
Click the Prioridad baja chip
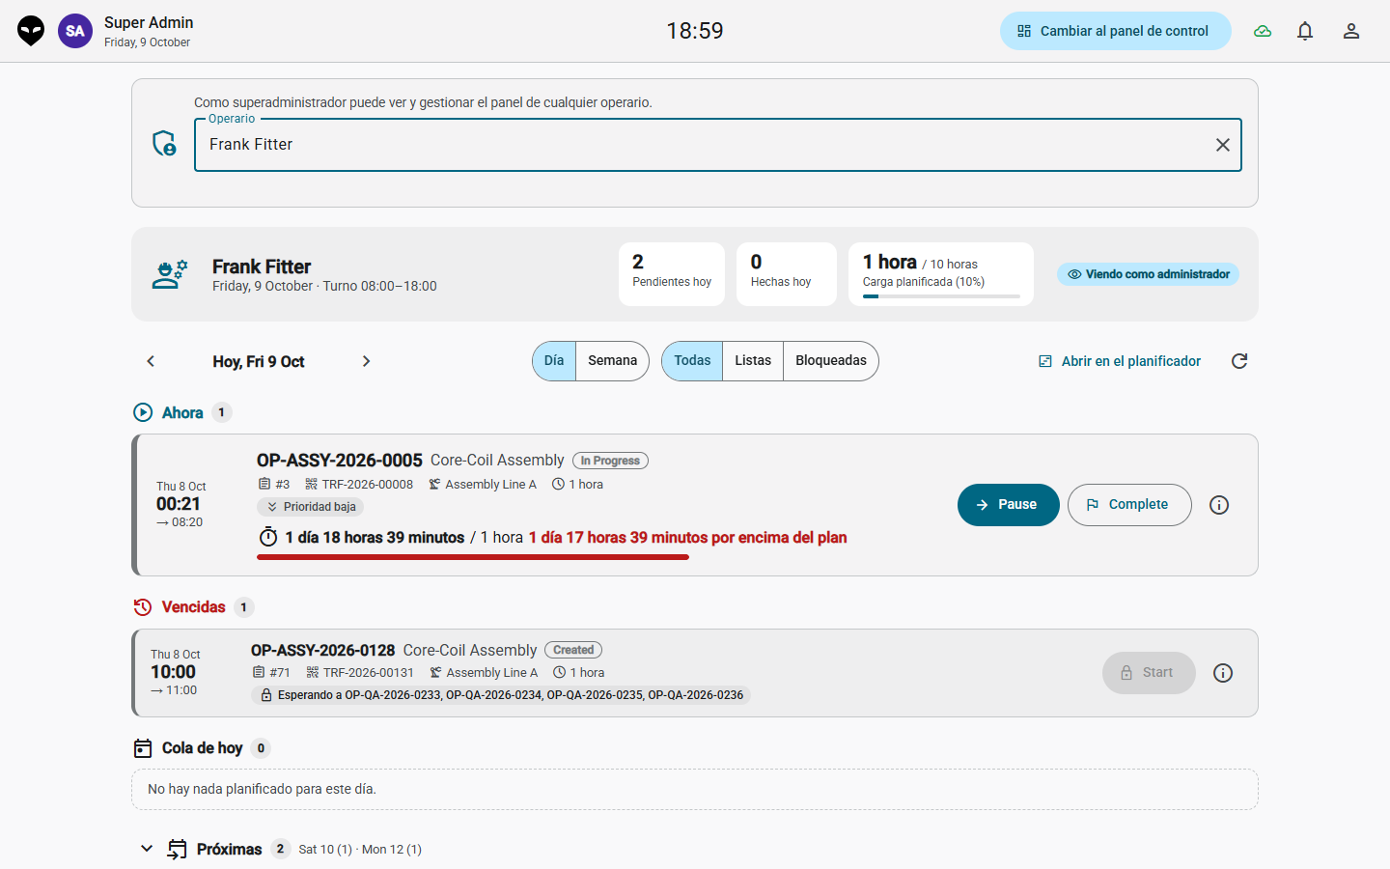pos(310,507)
